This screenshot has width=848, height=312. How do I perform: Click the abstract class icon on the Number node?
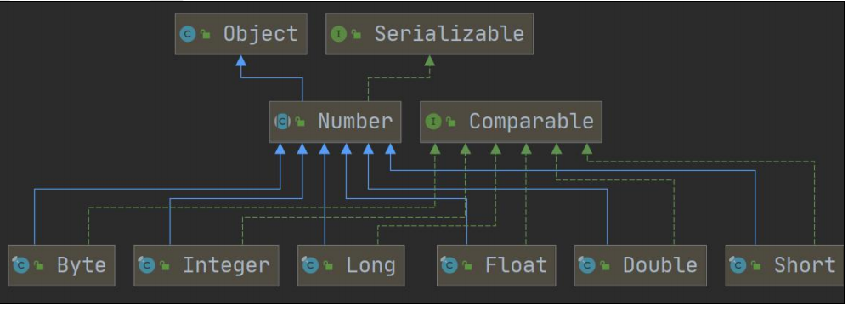pyautogui.click(x=282, y=122)
